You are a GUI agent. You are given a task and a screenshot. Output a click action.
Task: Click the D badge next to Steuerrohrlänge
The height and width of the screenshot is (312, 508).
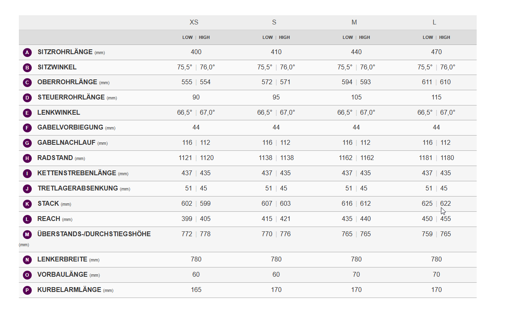point(27,98)
